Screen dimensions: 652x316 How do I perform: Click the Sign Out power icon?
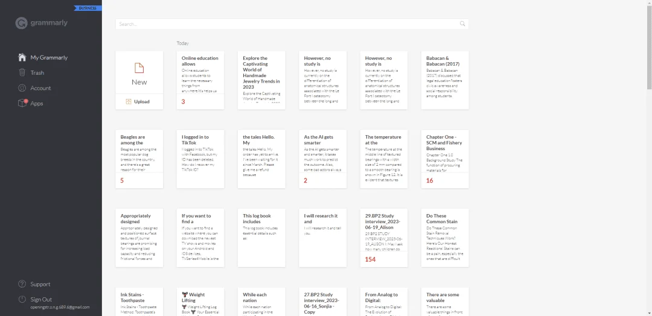22,299
